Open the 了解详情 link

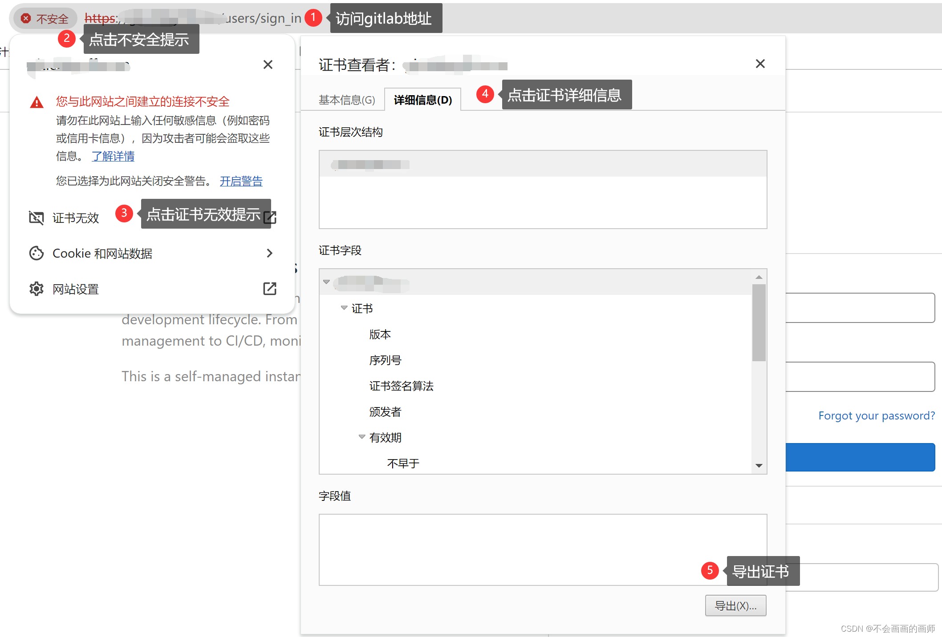(113, 156)
